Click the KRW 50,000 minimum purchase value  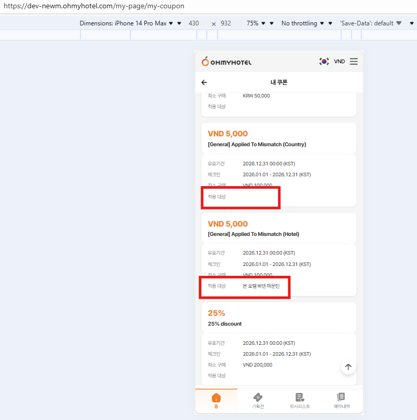click(x=256, y=96)
